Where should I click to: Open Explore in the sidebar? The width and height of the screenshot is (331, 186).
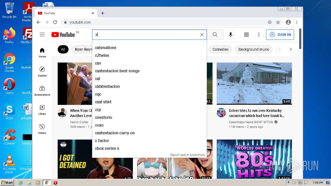pos(42,72)
